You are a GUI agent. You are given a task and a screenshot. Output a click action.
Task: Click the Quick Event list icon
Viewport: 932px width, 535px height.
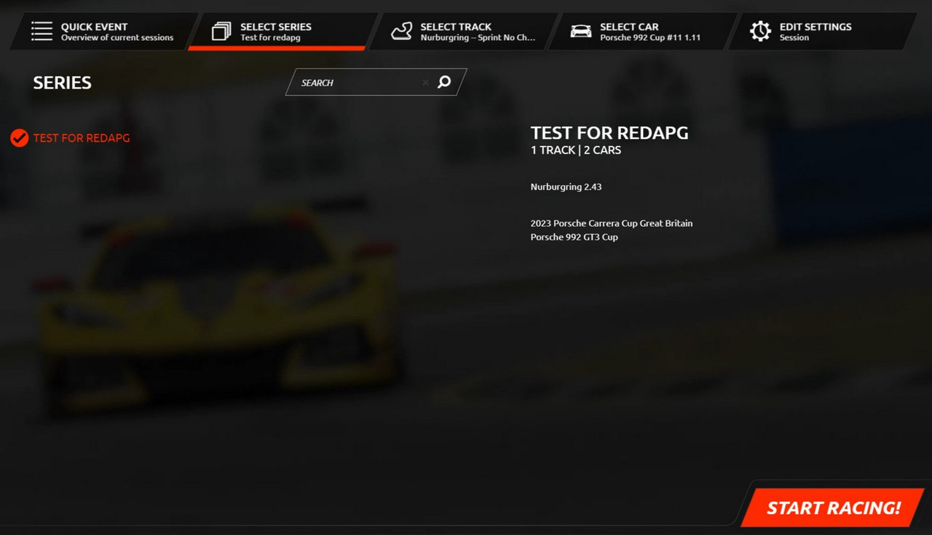[42, 31]
